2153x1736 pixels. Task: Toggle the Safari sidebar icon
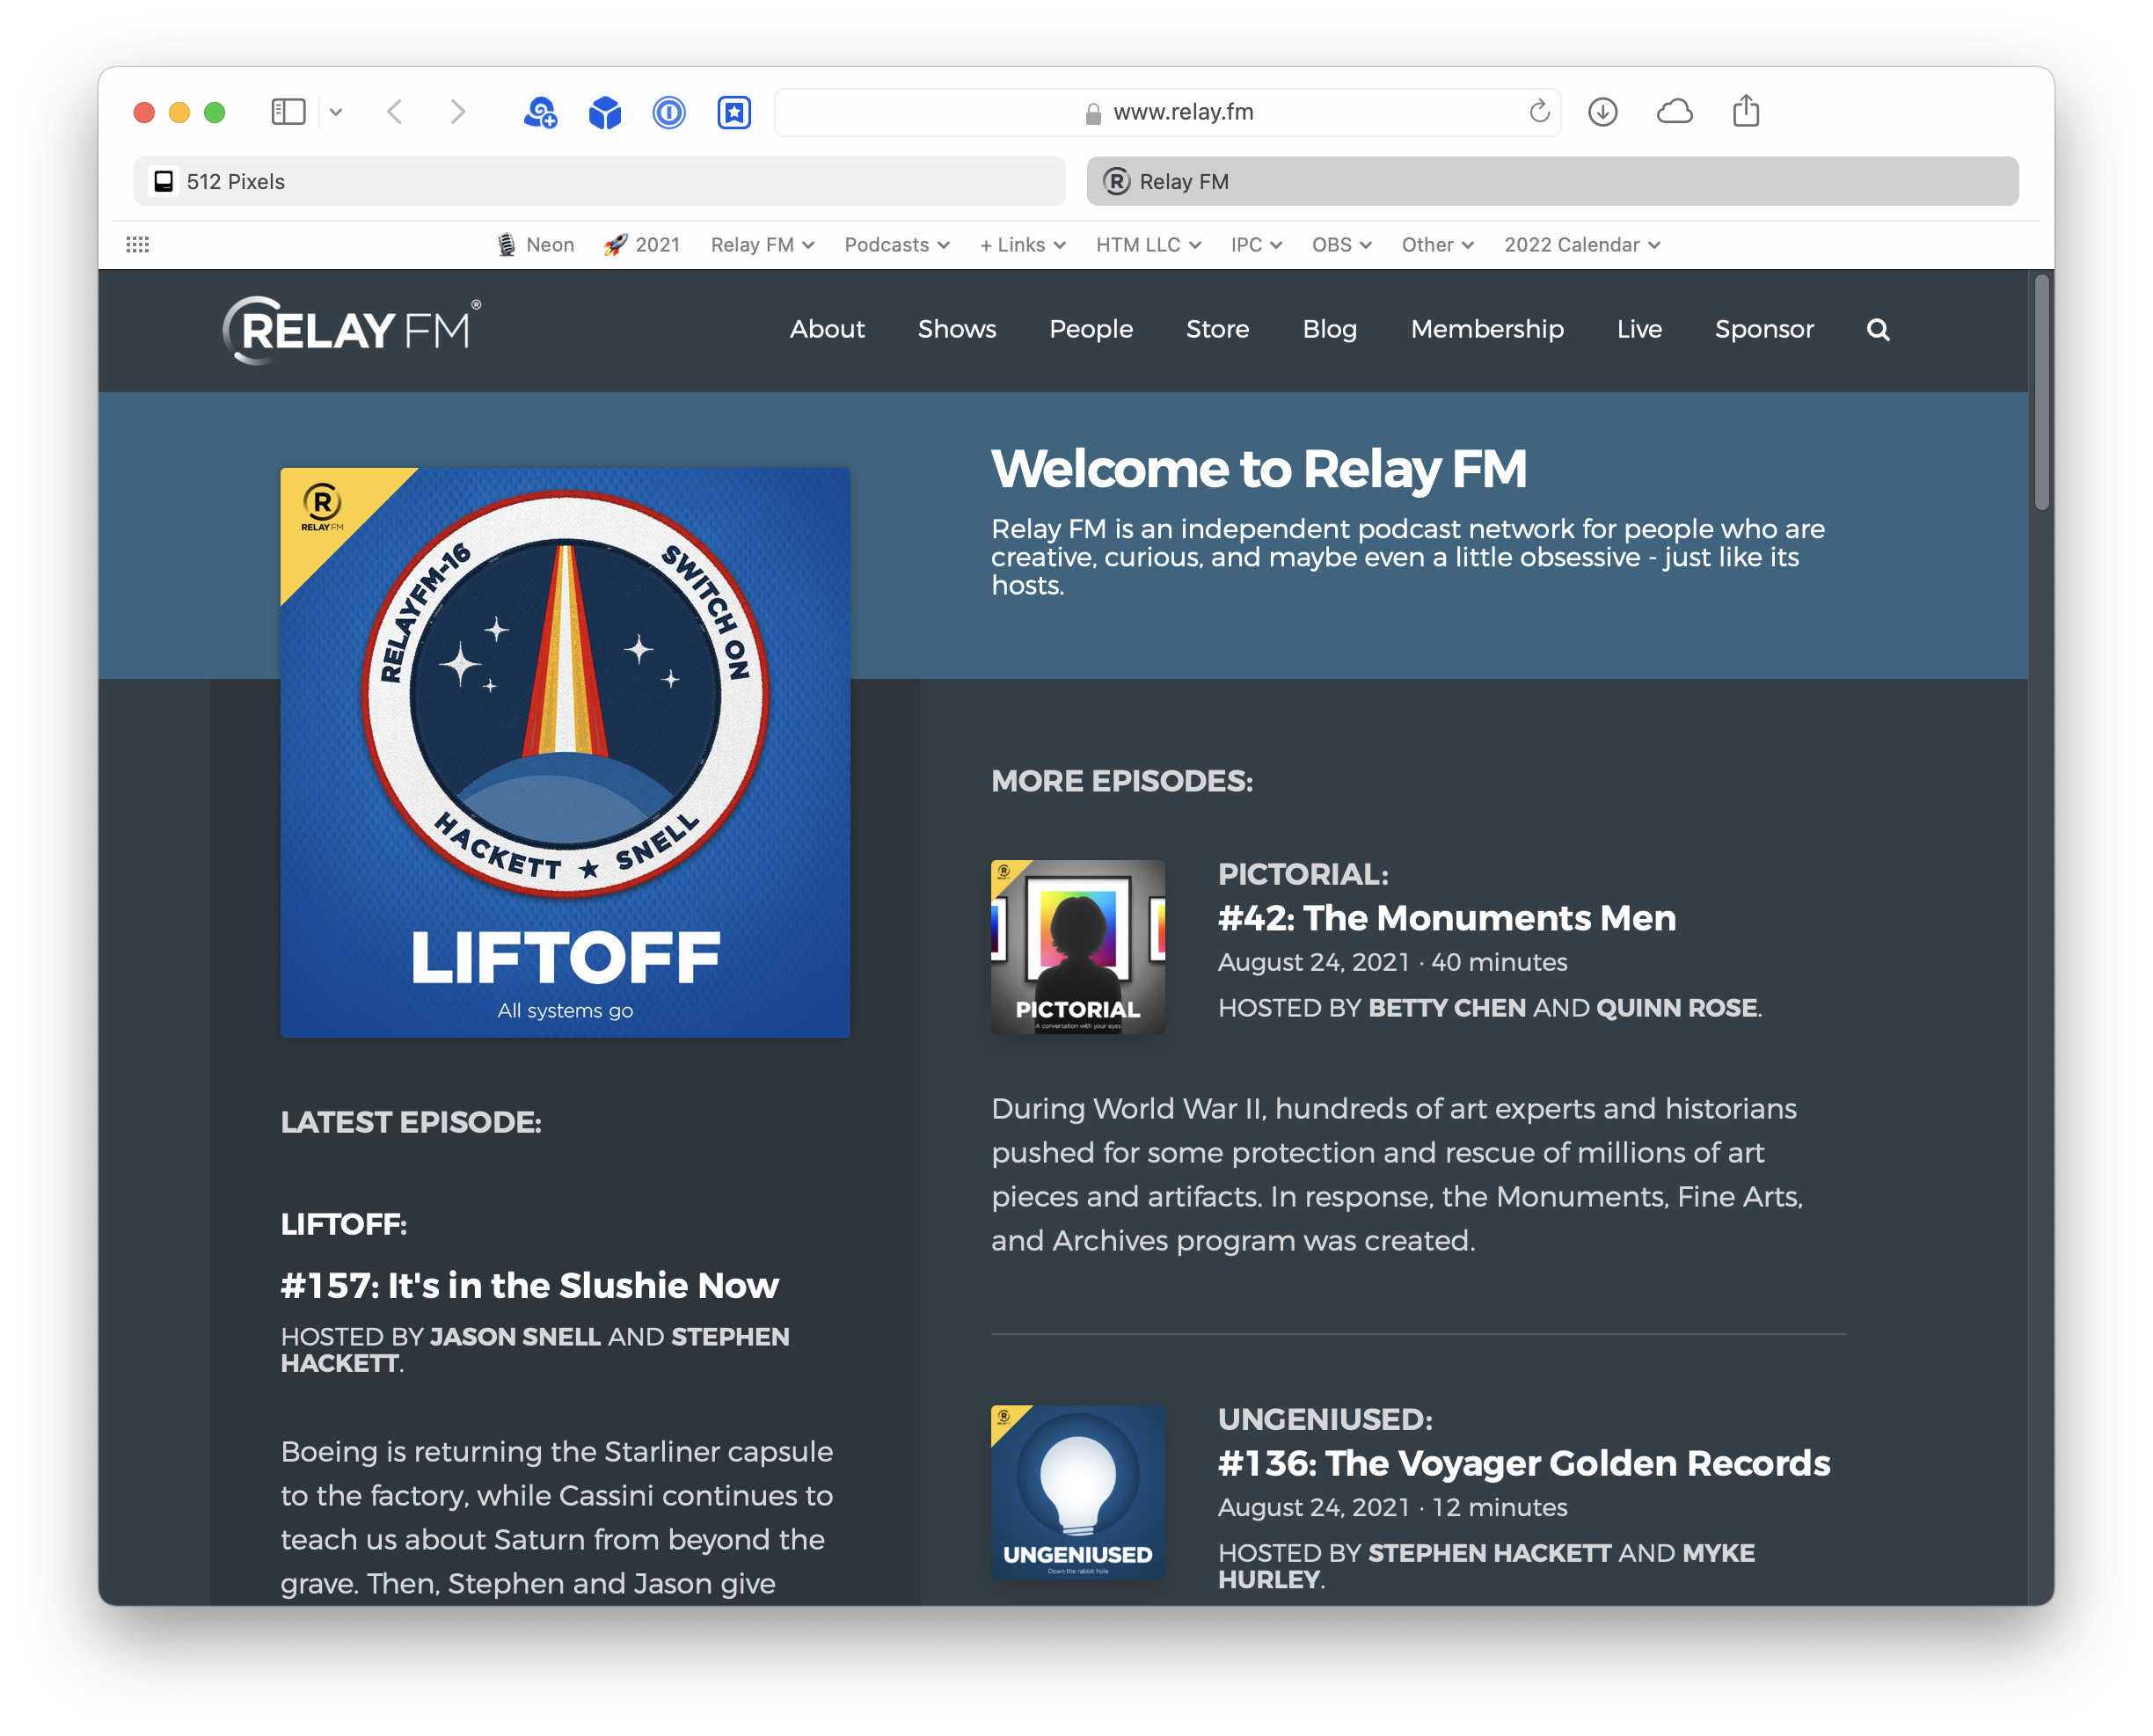tap(288, 111)
